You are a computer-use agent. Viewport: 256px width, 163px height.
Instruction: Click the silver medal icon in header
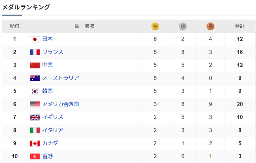[x=183, y=26]
